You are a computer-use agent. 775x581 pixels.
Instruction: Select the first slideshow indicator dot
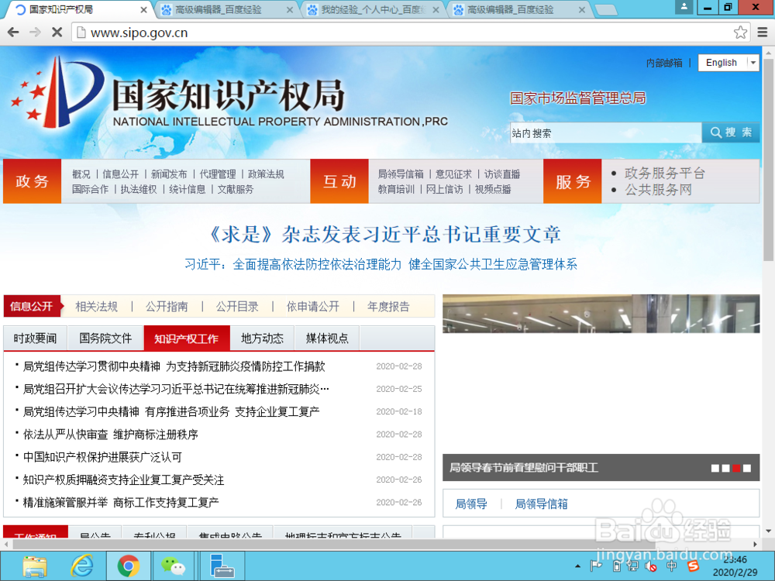pyautogui.click(x=715, y=469)
